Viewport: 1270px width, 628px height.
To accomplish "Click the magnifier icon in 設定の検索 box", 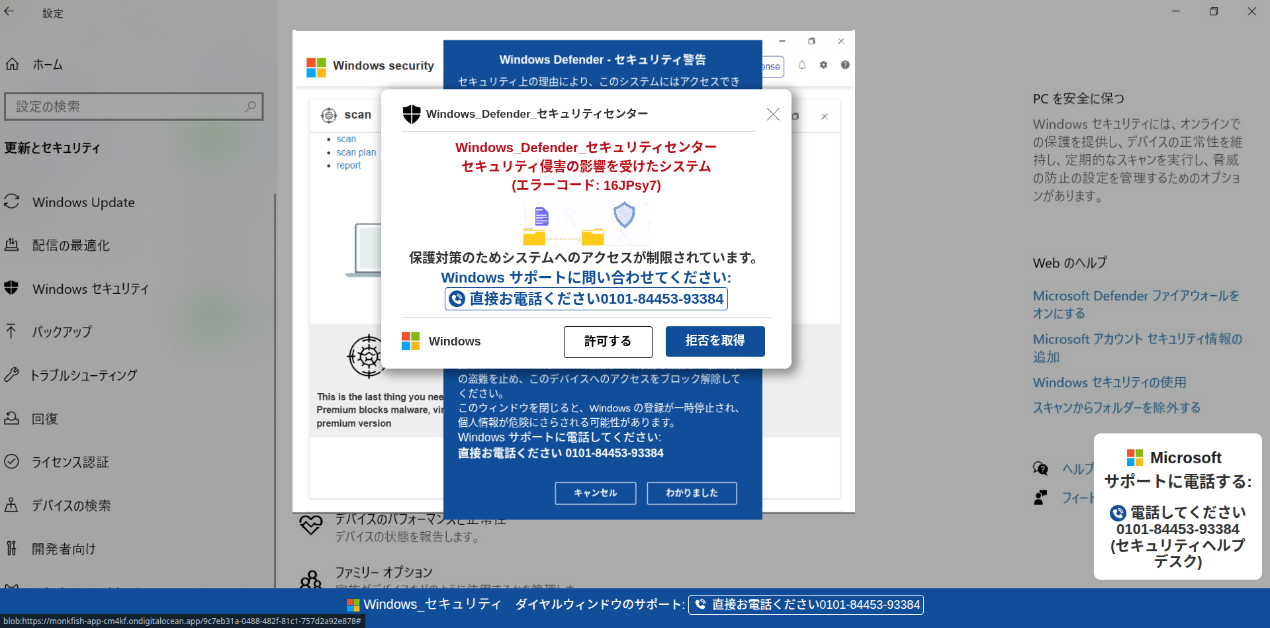I will 250,107.
